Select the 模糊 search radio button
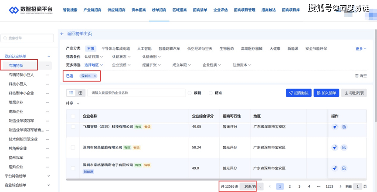The width and height of the screenshot is (377, 192). click(190, 93)
